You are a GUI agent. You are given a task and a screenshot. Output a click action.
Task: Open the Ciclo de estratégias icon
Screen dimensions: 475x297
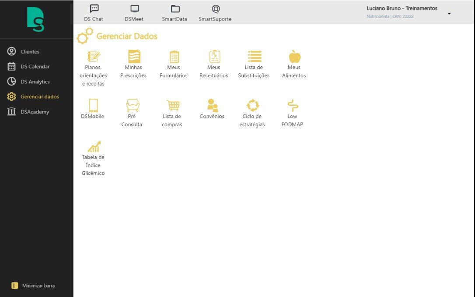[x=253, y=105]
